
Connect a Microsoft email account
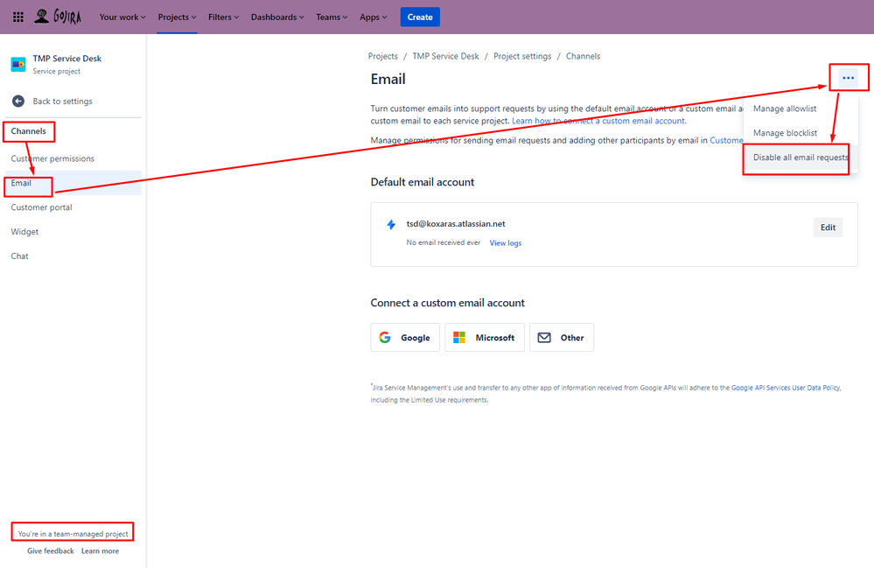point(485,337)
